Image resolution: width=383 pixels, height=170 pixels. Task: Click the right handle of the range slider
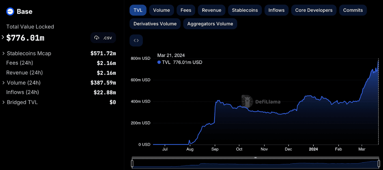[x=379, y=164]
